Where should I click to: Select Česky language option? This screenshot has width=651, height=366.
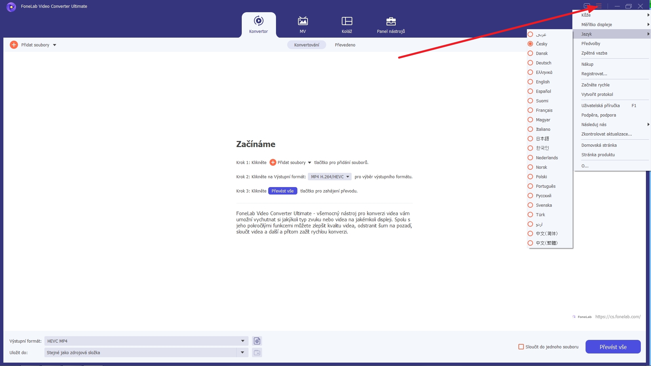[550, 44]
